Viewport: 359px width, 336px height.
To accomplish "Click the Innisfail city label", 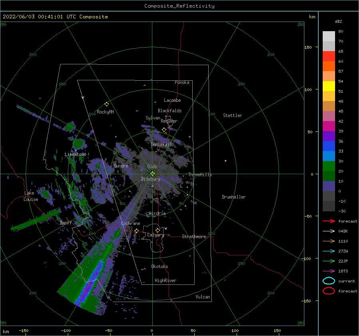I will point(161,145).
